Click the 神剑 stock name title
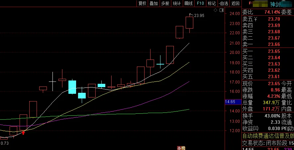This screenshot has width=294, height=150. [276, 4]
